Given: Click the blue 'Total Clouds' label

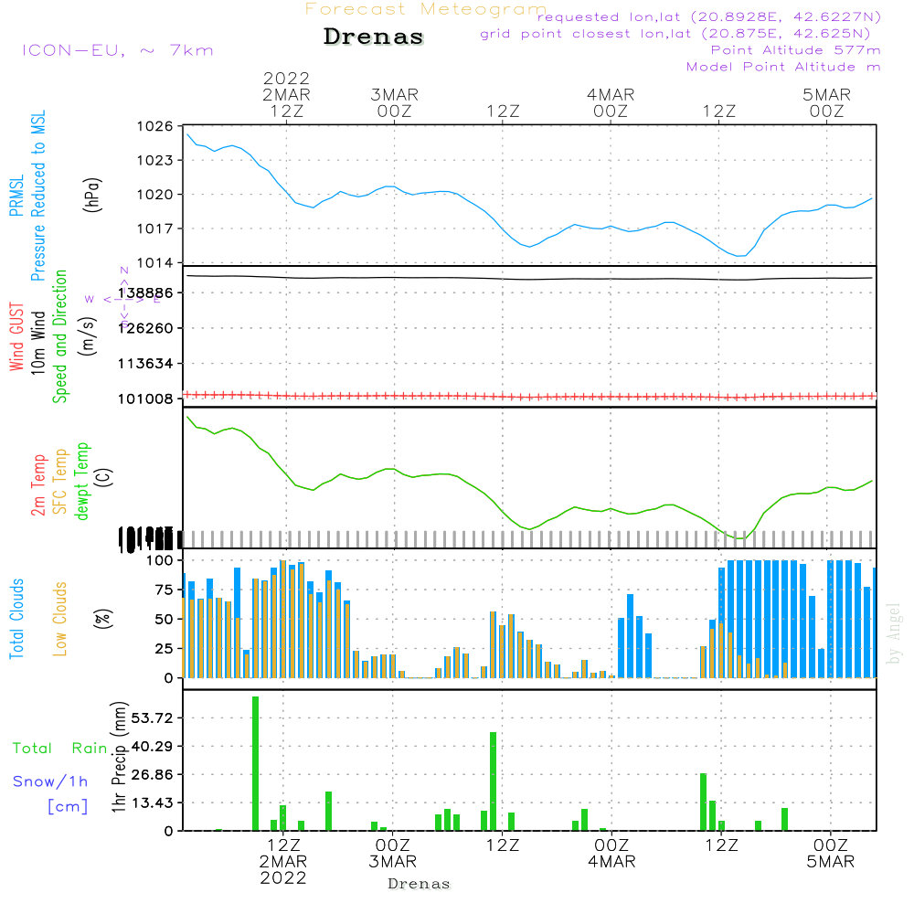Looking at the screenshot, I should (x=16, y=619).
